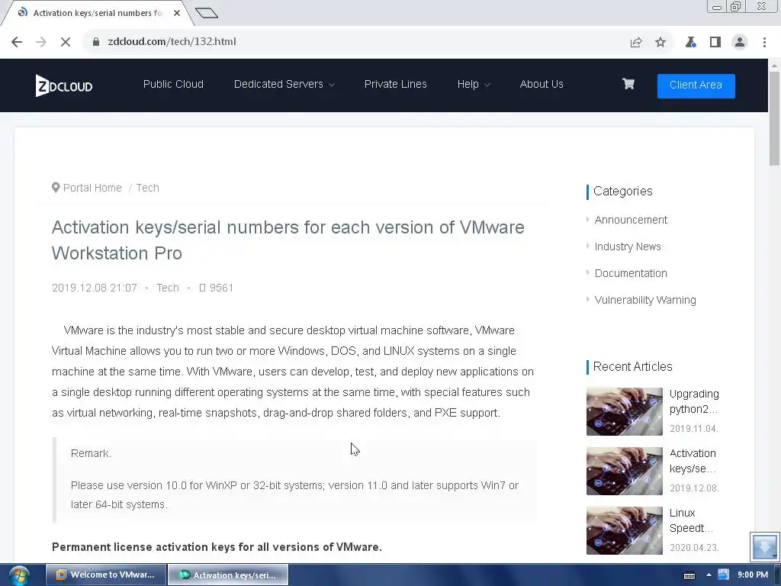The height and width of the screenshot is (586, 781).
Task: Click the article title heading
Action: pos(288,240)
